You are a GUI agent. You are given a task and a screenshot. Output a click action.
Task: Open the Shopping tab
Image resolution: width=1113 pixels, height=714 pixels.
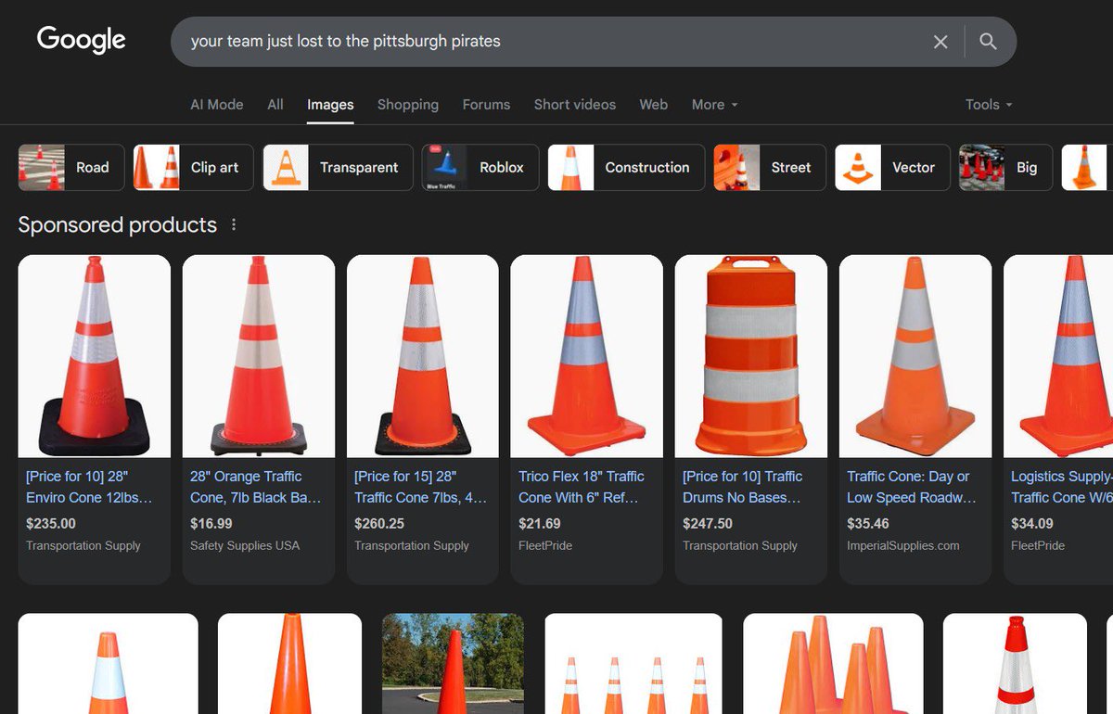(408, 105)
